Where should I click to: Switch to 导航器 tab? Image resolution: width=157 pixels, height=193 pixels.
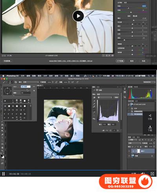[x=136, y=87]
